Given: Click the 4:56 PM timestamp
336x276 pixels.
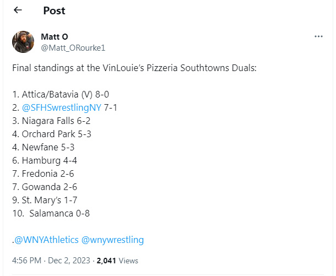Looking at the screenshot, I should (26, 261).
